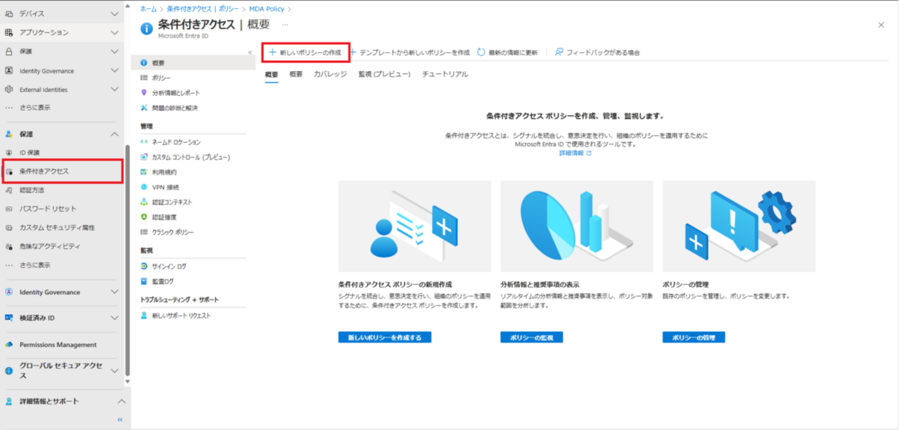
Task: Expand the アプリケーション section
Action: point(115,32)
